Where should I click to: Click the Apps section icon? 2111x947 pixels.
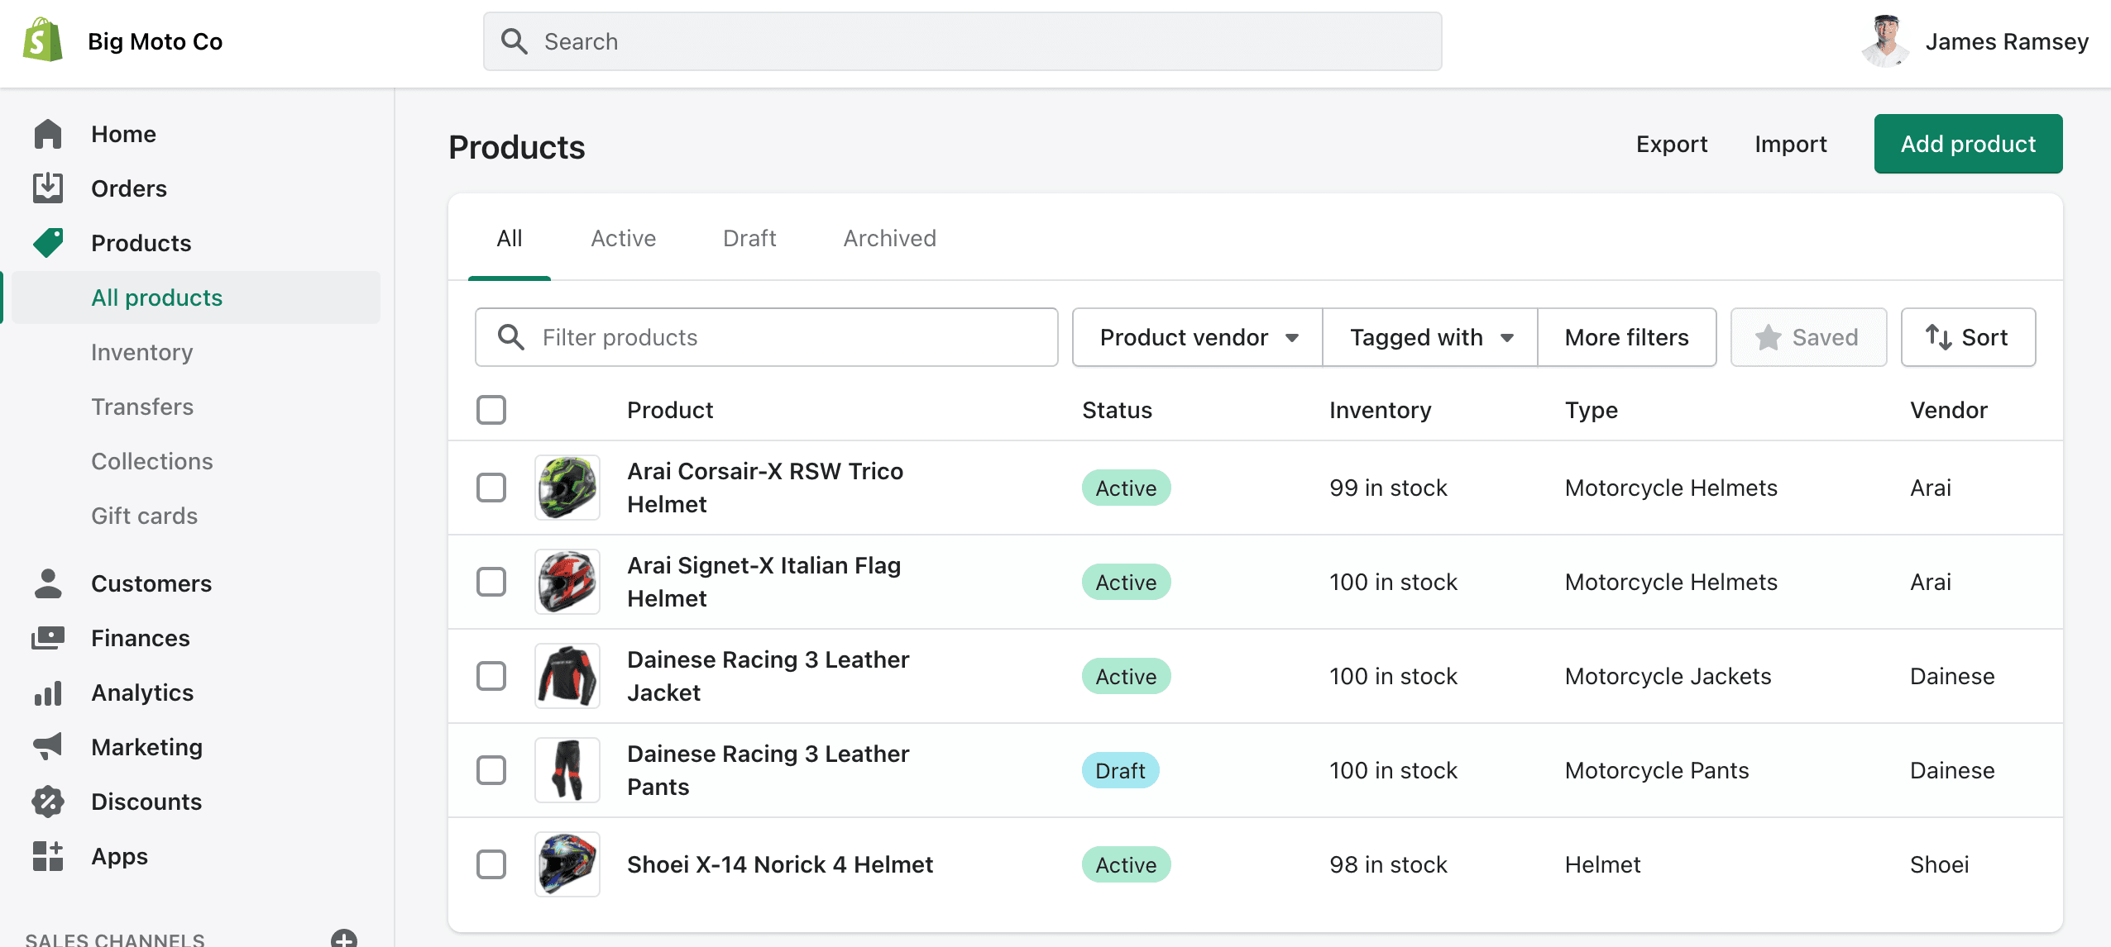coord(47,854)
